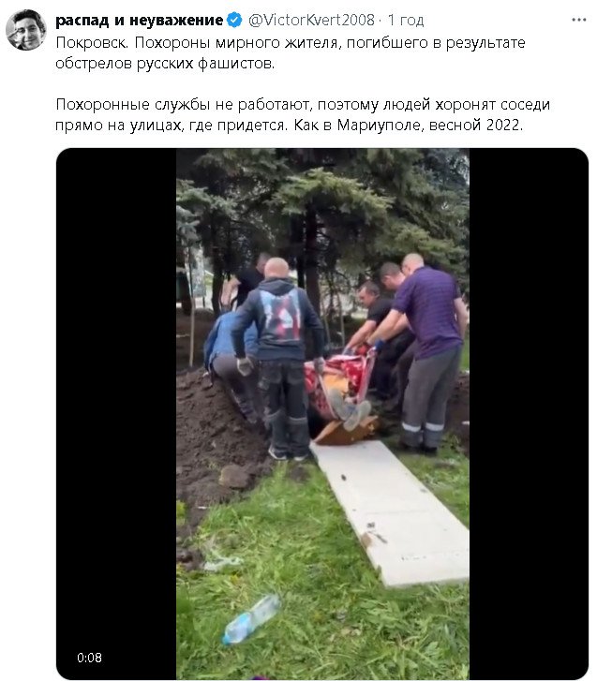Screen dimensions: 597x681
Task: Play the embedded video in the tweet
Action: (x=322, y=414)
